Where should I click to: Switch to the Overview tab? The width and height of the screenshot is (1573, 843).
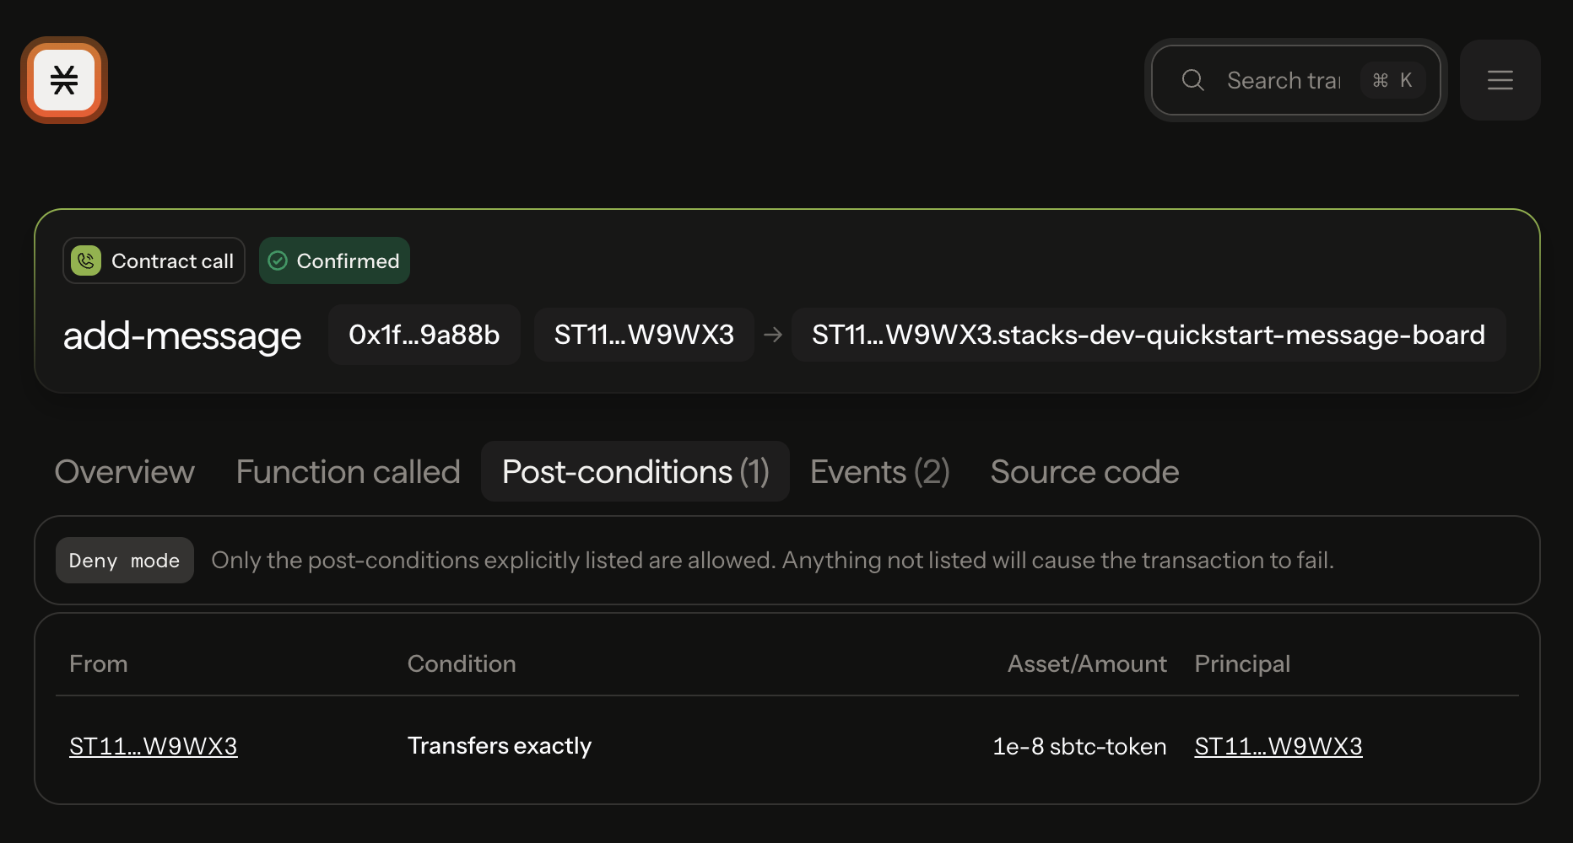coord(124,472)
